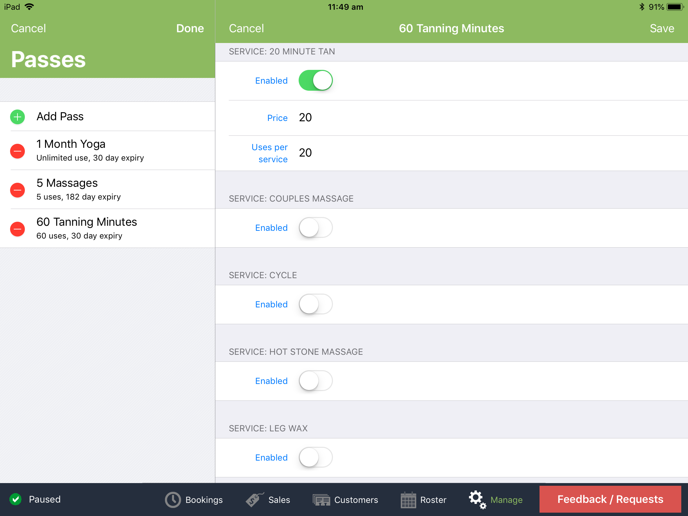Screen dimensions: 688x516
Task: Enable the Couples Massage service toggle
Action: (315, 228)
